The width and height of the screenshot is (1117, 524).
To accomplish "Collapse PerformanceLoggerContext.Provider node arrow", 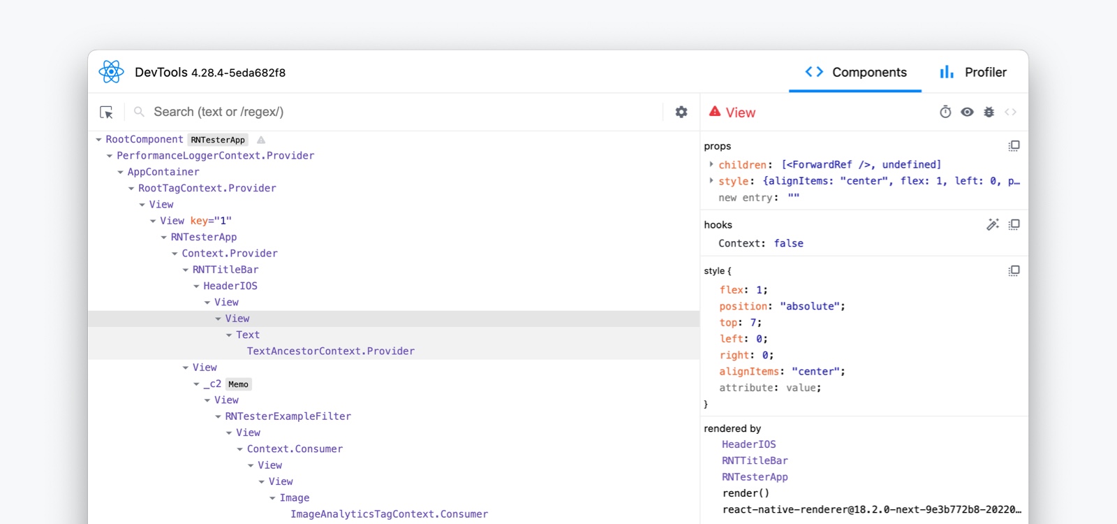I will [110, 156].
